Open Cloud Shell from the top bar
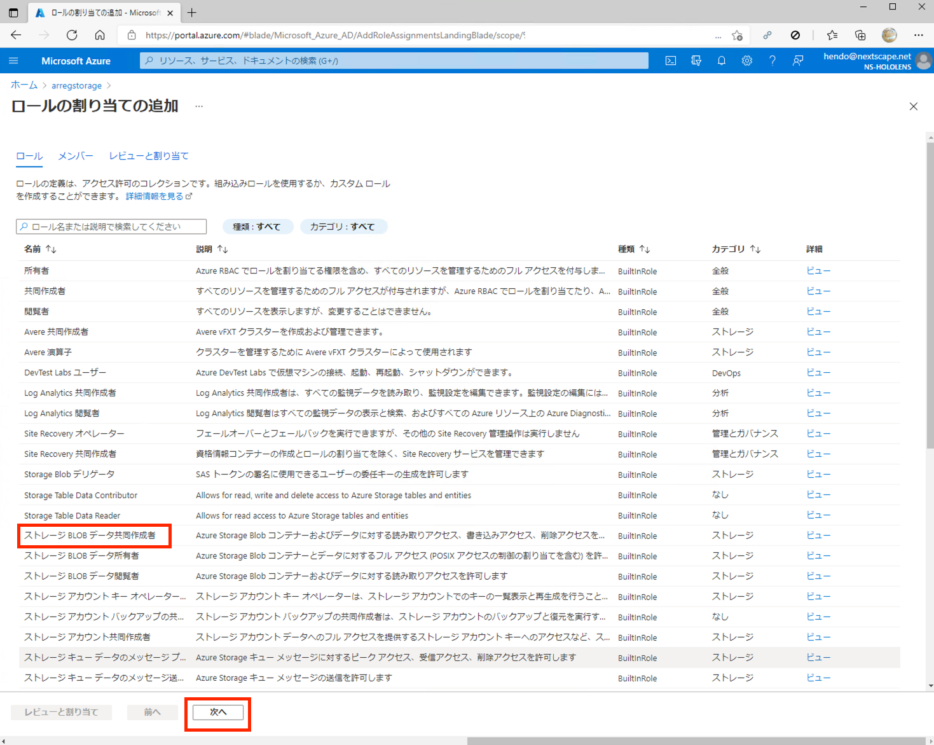Screen dimensions: 934x745 click(x=671, y=60)
